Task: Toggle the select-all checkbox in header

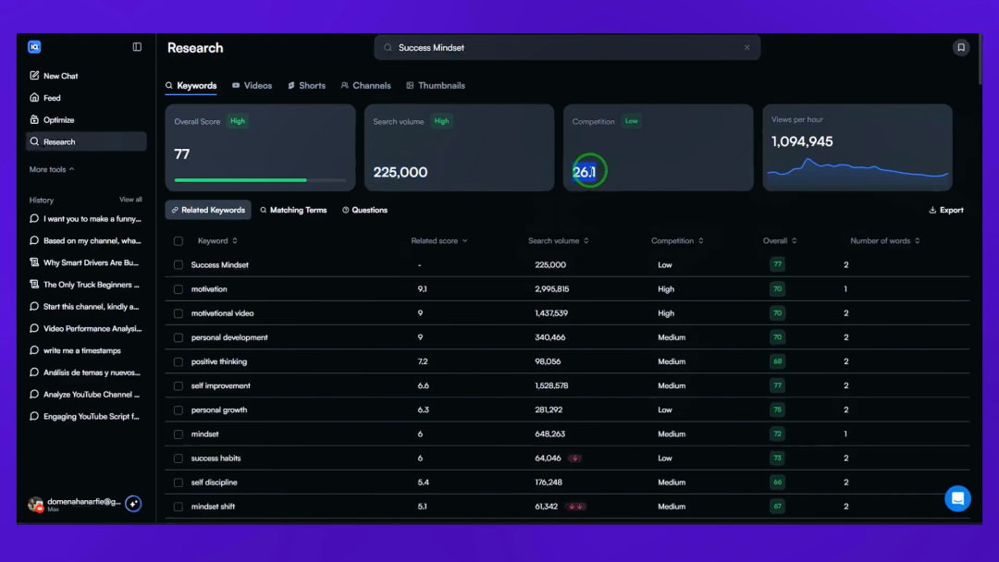Action: [x=179, y=241]
